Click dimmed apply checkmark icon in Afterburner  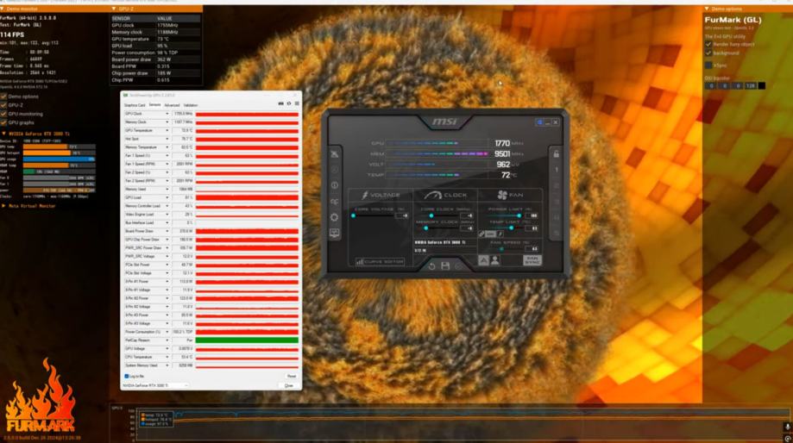click(x=458, y=265)
